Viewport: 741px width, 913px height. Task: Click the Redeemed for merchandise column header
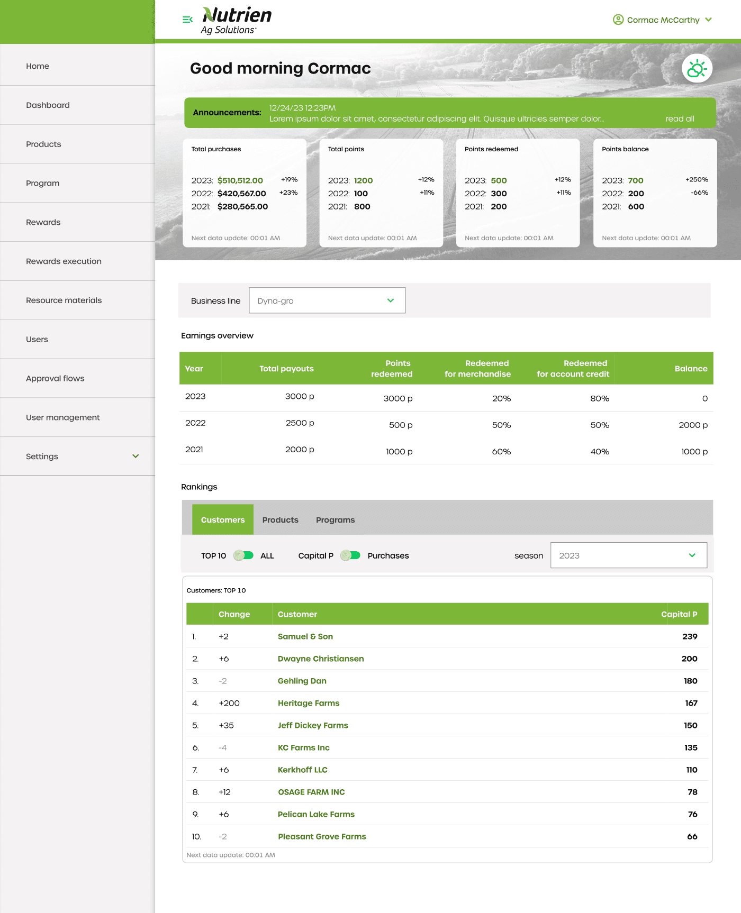[x=477, y=369]
